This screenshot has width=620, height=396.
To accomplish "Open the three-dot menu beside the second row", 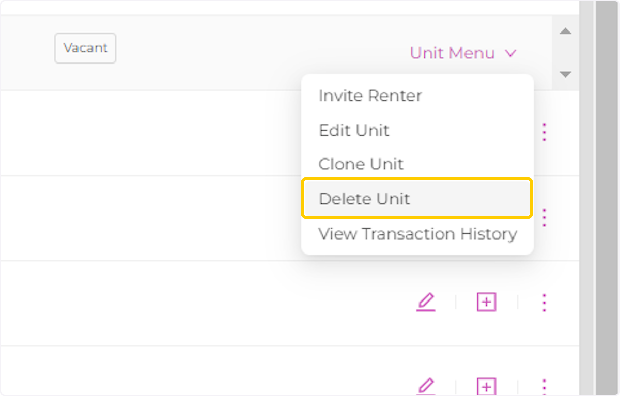I will click(544, 217).
